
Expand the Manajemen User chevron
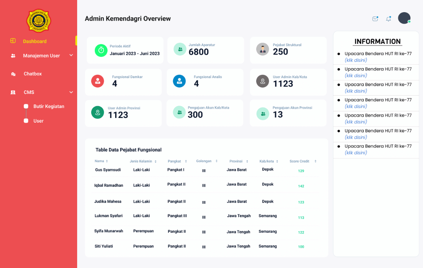(71, 56)
